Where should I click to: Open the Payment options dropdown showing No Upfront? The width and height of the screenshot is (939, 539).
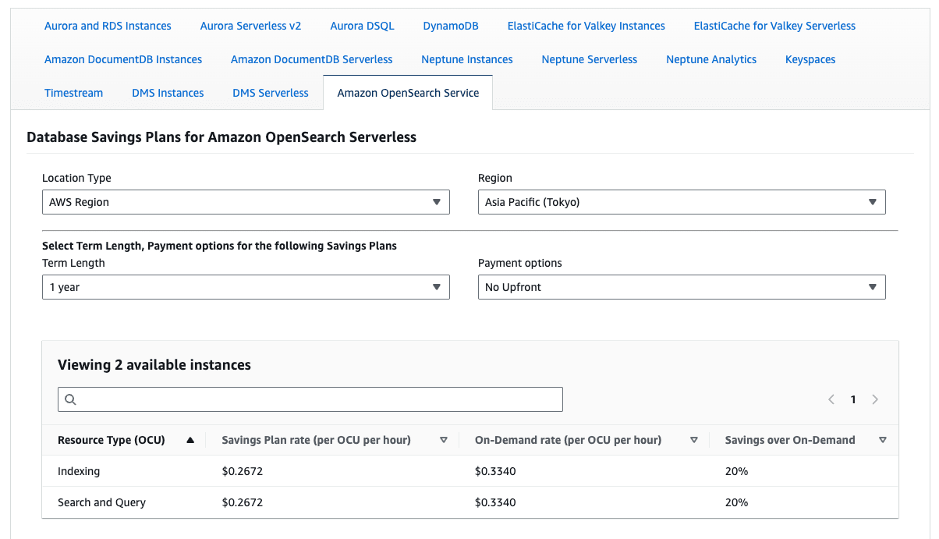[x=682, y=287]
